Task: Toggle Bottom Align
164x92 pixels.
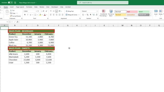Action: click(x=56, y=11)
